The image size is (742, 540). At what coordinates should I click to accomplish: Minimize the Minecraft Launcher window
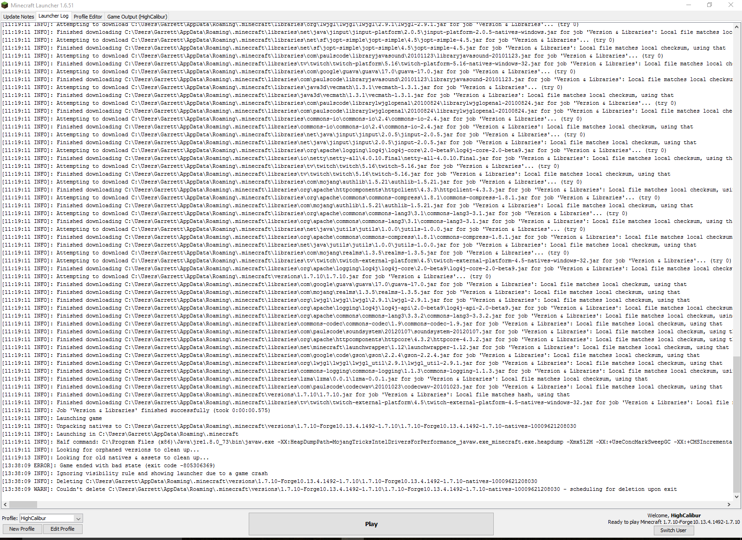click(x=689, y=5)
